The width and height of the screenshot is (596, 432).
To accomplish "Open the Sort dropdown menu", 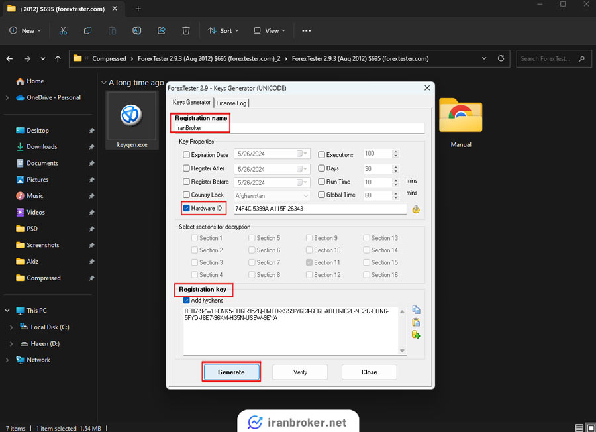I will [x=224, y=30].
